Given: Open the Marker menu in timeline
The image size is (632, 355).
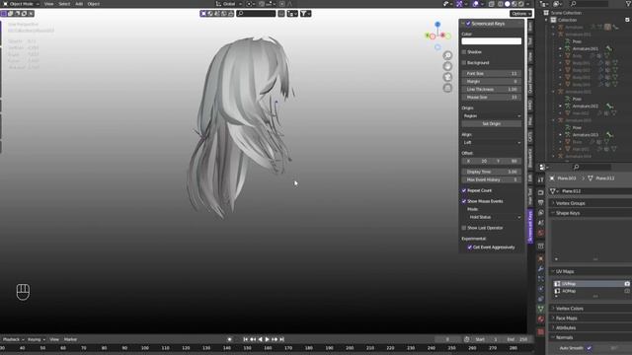Looking at the screenshot, I should pos(70,339).
